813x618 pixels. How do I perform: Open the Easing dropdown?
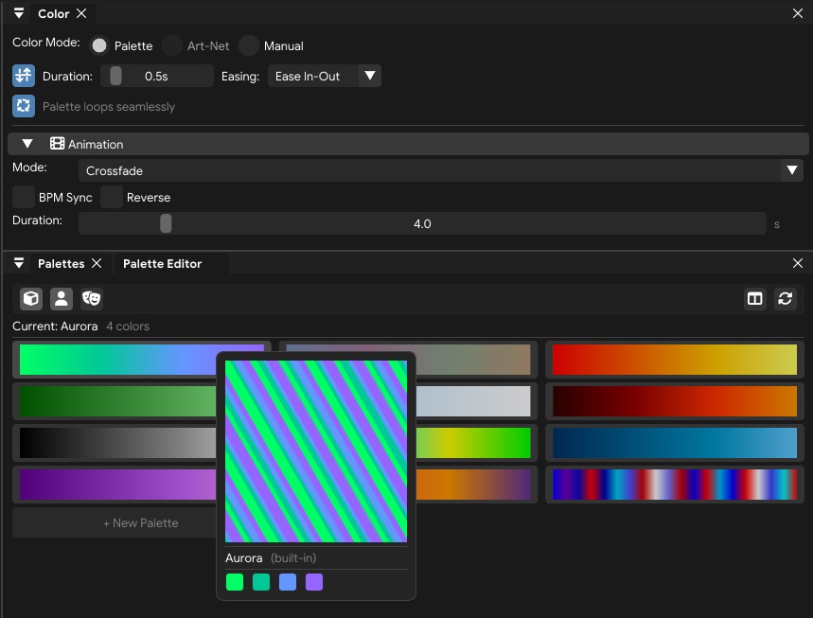[x=324, y=77]
